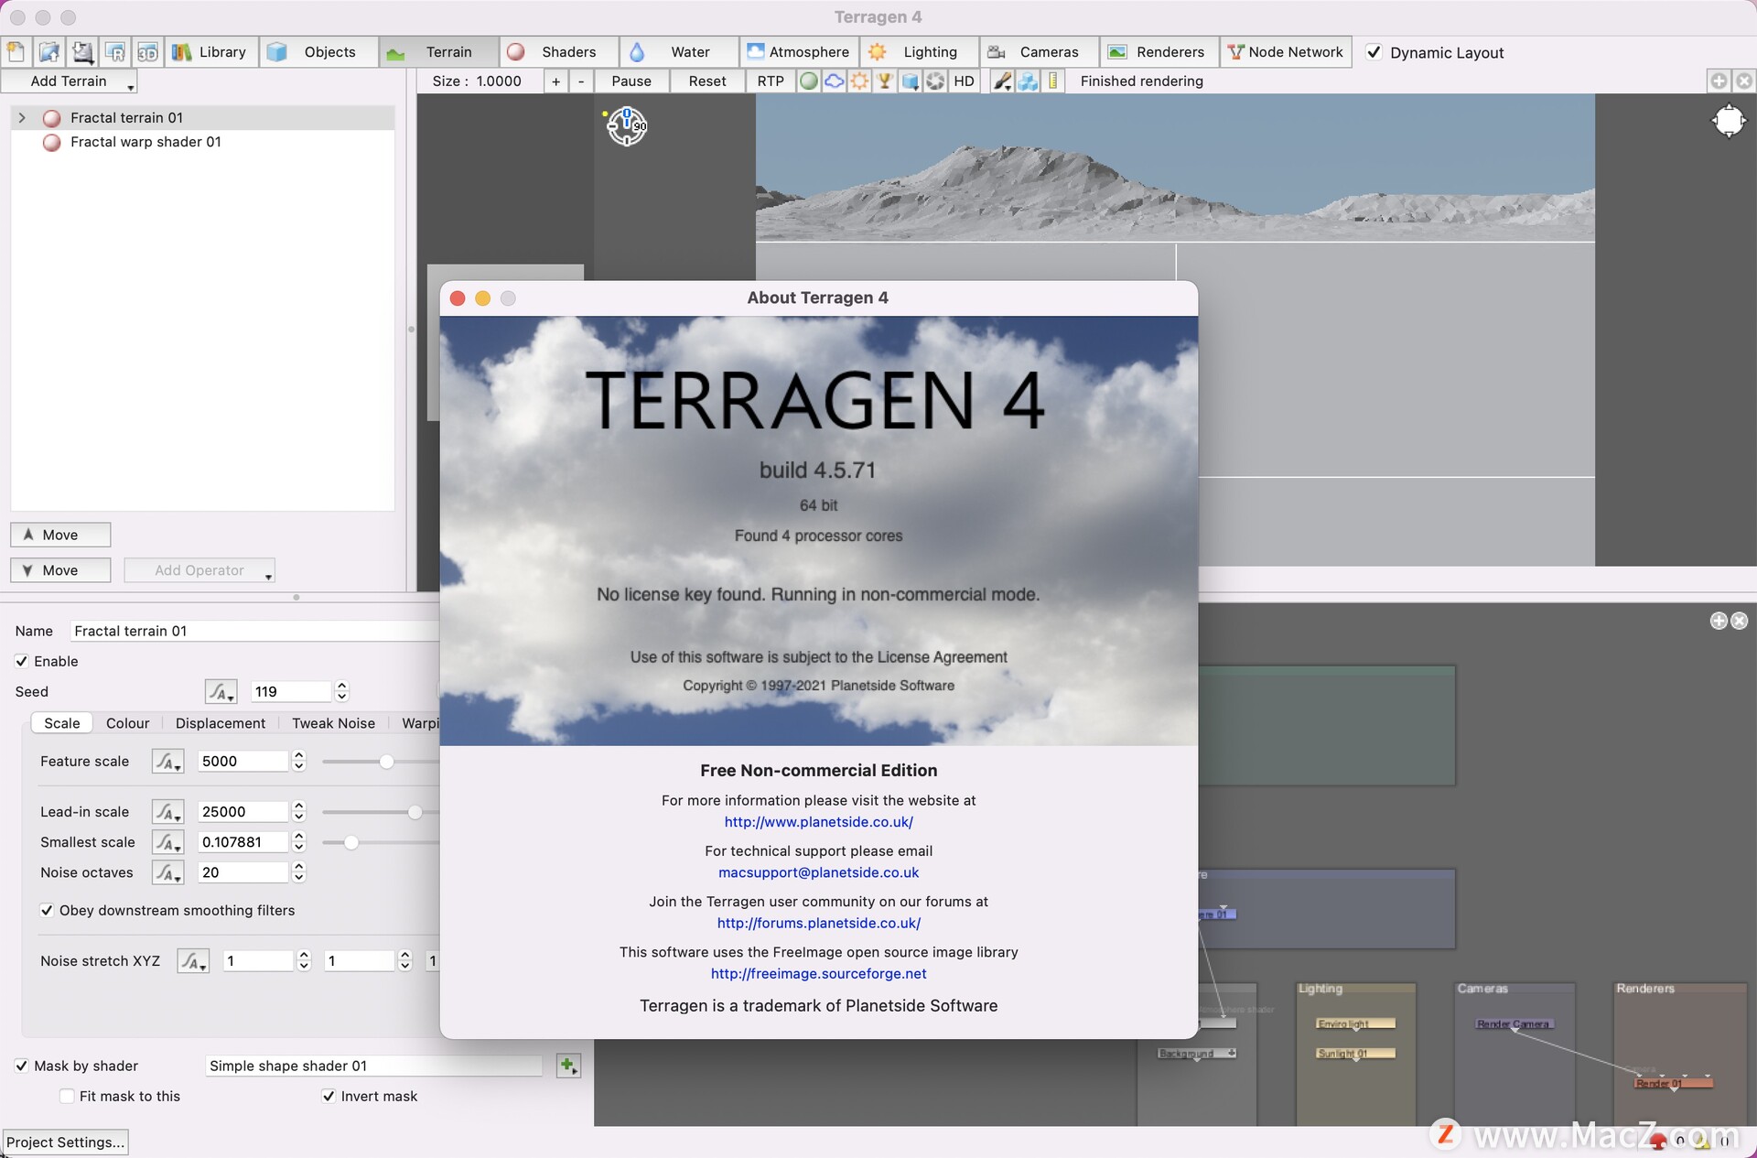The image size is (1757, 1158).
Task: Click the grey circular refresh preview icon
Action: (935, 81)
